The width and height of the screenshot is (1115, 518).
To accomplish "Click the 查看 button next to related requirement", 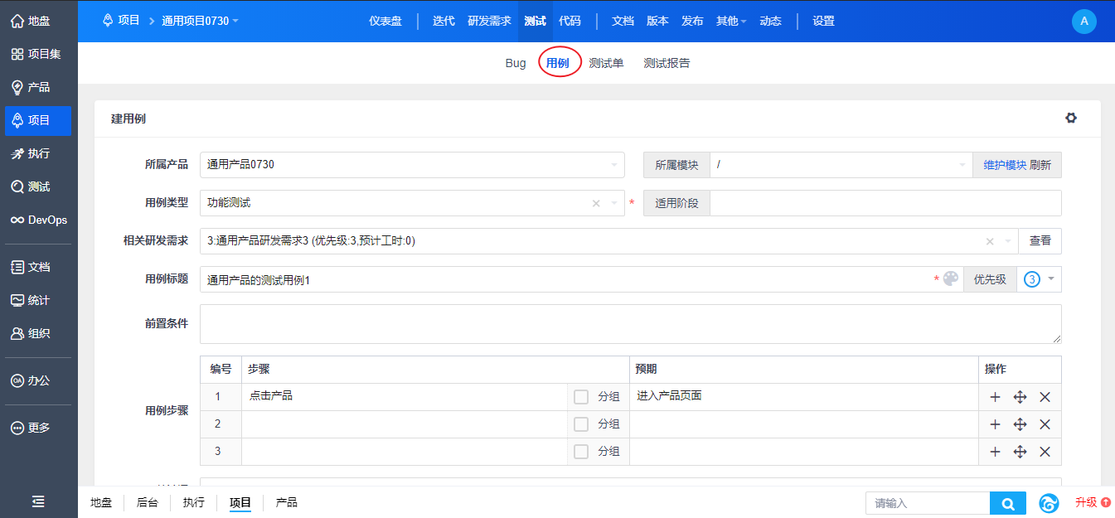I will (x=1040, y=241).
